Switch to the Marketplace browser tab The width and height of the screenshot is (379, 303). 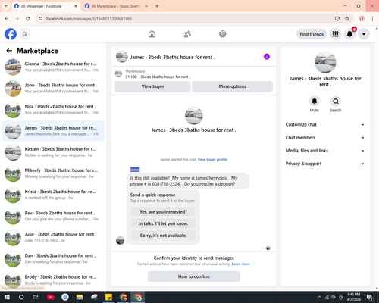coord(115,6)
